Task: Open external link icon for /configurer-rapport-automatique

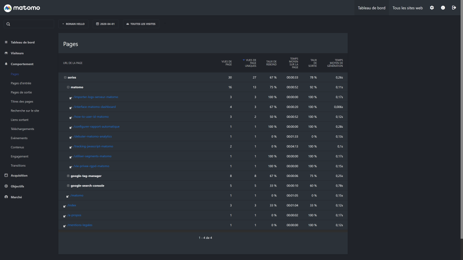Action: coord(71,128)
